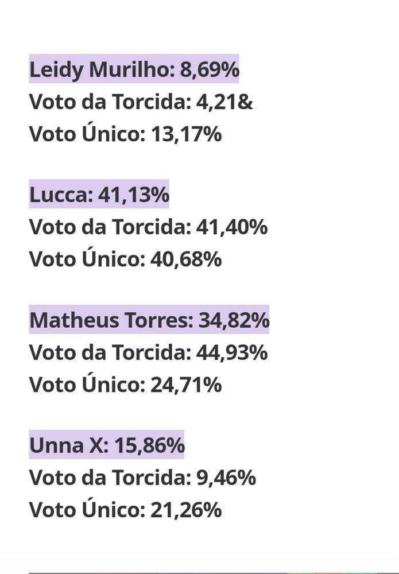
Task: Click the Voto Único 24,71% line
Action: 125,385
